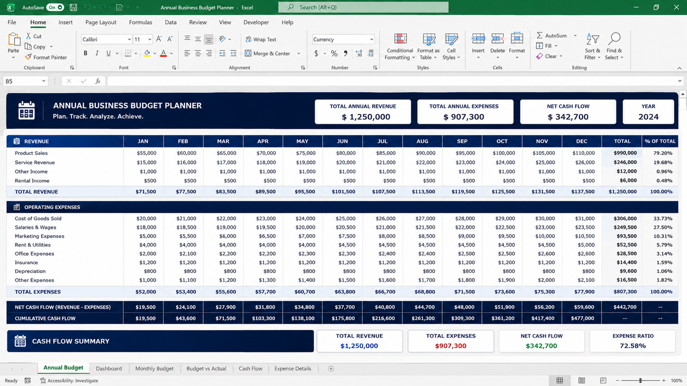687x386 pixels.
Task: Expand the Currency number format dropdown
Action: click(371, 39)
